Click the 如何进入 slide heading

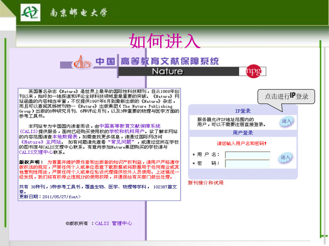[x=164, y=40]
